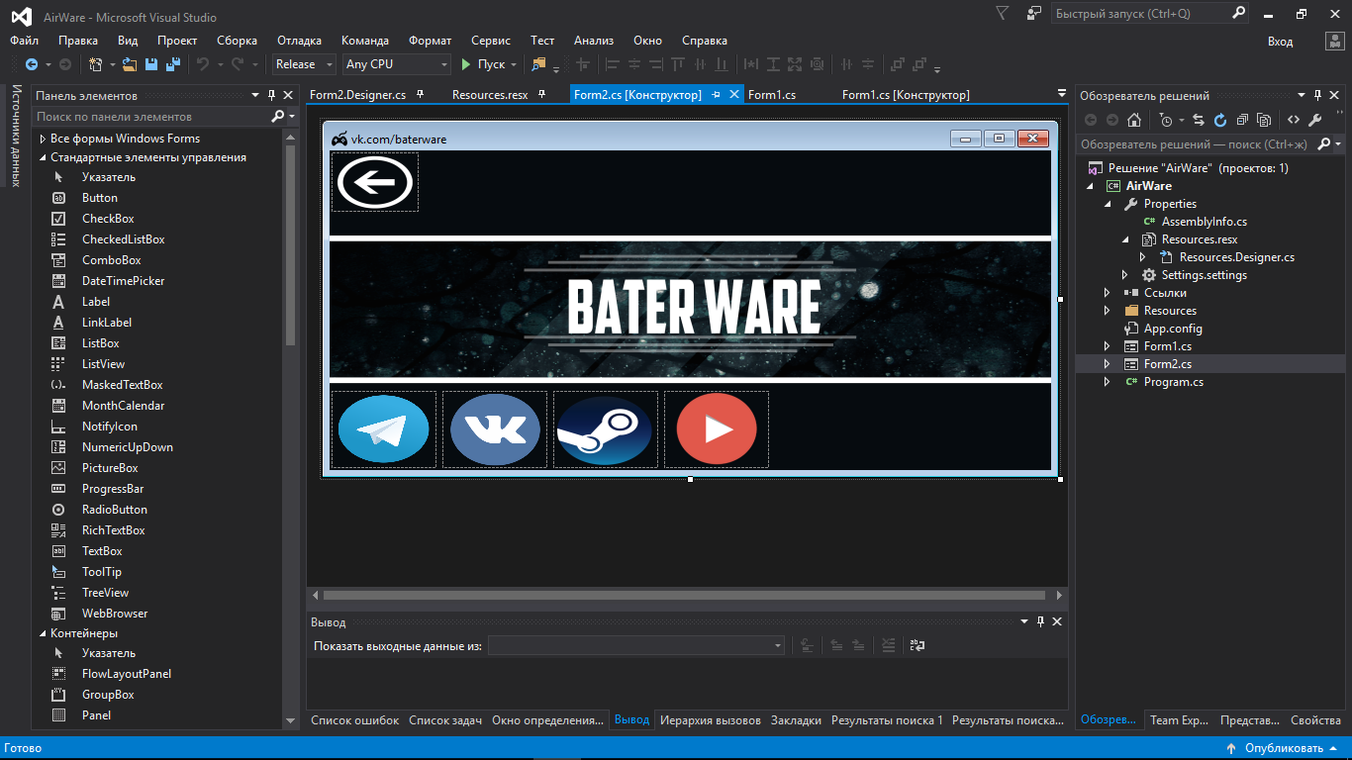The height and width of the screenshot is (760, 1352).
Task: Collapse the Контейнеры toolbox group
Action: tap(43, 633)
